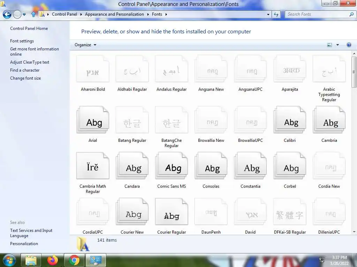Open Font settings link
Image resolution: width=357 pixels, height=267 pixels.
pos(22,41)
